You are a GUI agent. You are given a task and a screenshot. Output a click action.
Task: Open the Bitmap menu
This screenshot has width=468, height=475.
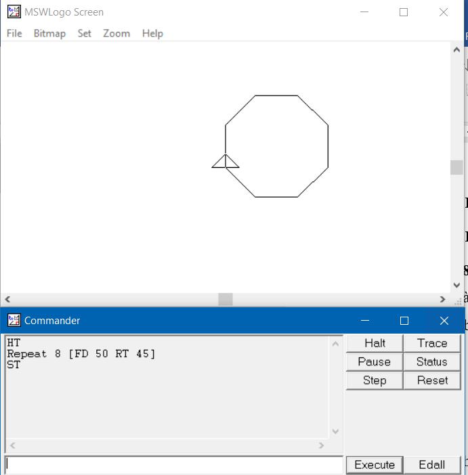49,33
